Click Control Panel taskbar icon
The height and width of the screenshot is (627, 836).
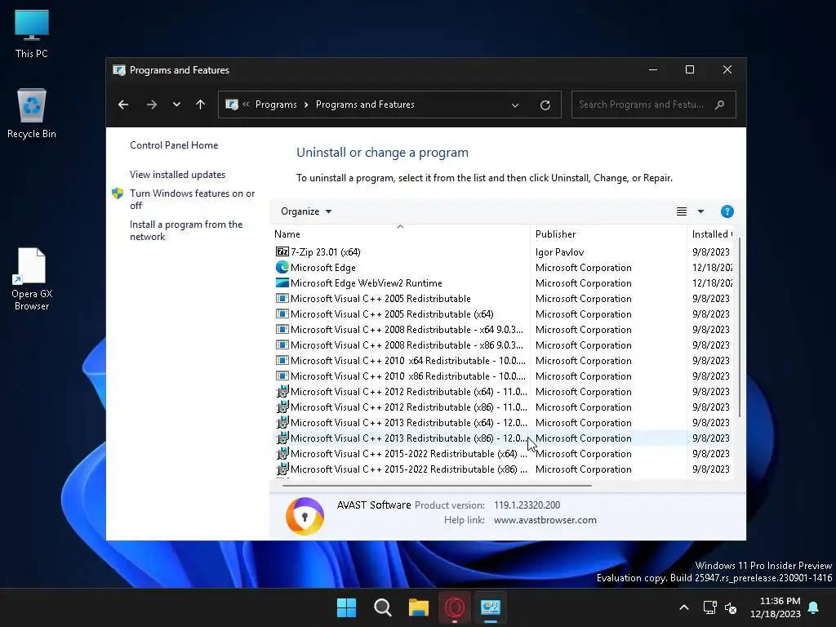click(491, 607)
